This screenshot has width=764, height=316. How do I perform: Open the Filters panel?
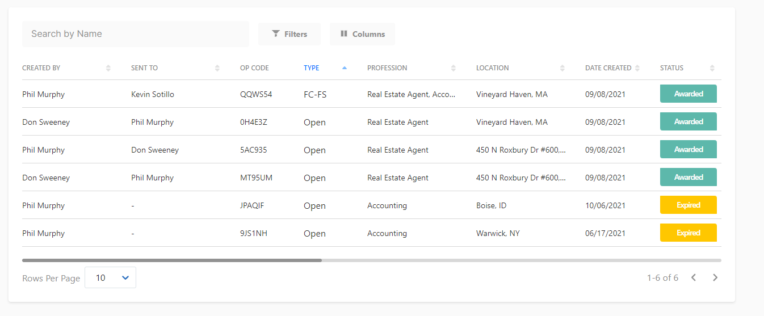(289, 34)
